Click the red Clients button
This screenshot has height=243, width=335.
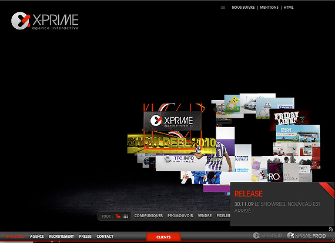pos(163,237)
